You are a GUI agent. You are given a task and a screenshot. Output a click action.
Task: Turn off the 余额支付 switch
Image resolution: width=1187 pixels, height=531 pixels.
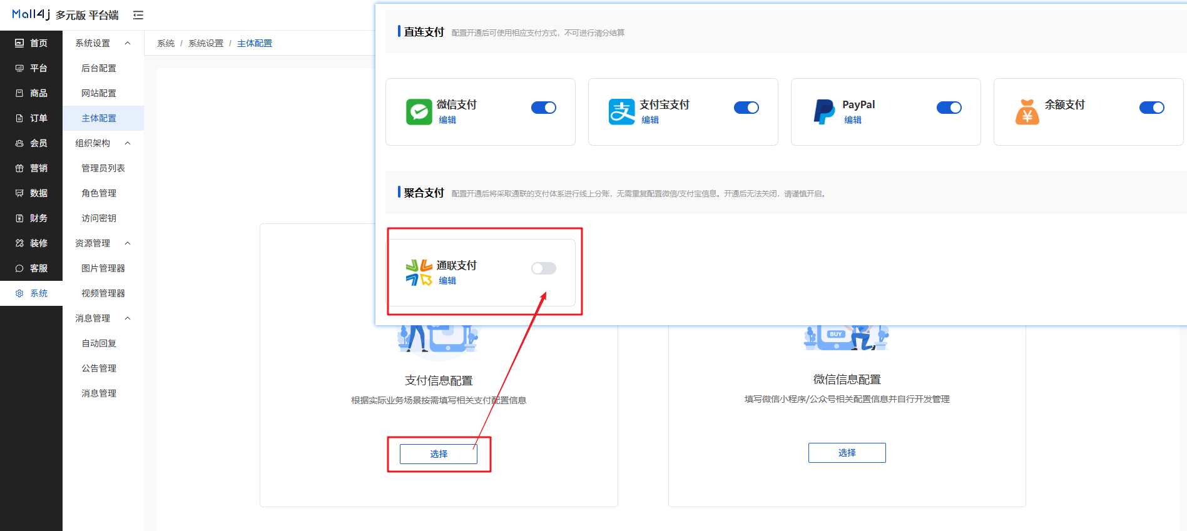(x=1152, y=108)
